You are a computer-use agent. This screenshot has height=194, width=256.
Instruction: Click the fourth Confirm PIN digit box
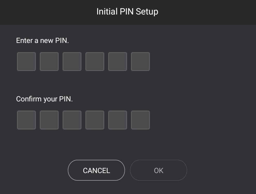[x=95, y=120]
